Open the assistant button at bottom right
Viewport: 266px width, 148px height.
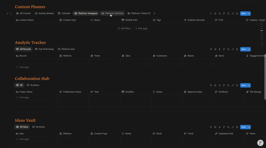(x=260, y=143)
